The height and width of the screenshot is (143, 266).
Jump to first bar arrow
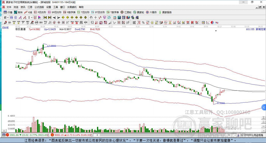click(45, 17)
